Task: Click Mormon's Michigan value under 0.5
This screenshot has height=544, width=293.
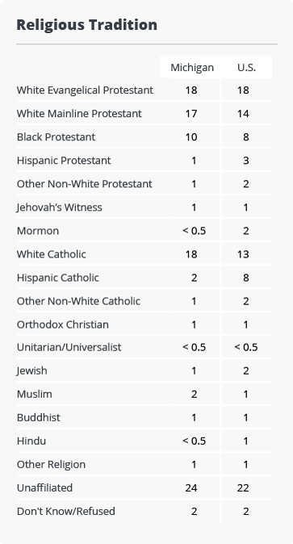Action: [x=194, y=231]
